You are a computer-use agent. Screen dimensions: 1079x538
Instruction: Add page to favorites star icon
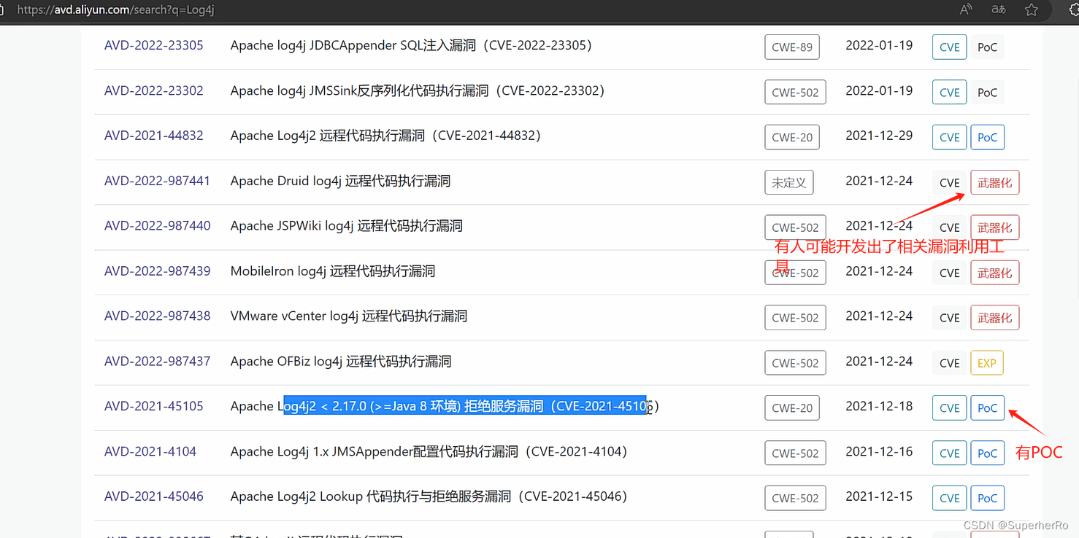(x=1032, y=9)
